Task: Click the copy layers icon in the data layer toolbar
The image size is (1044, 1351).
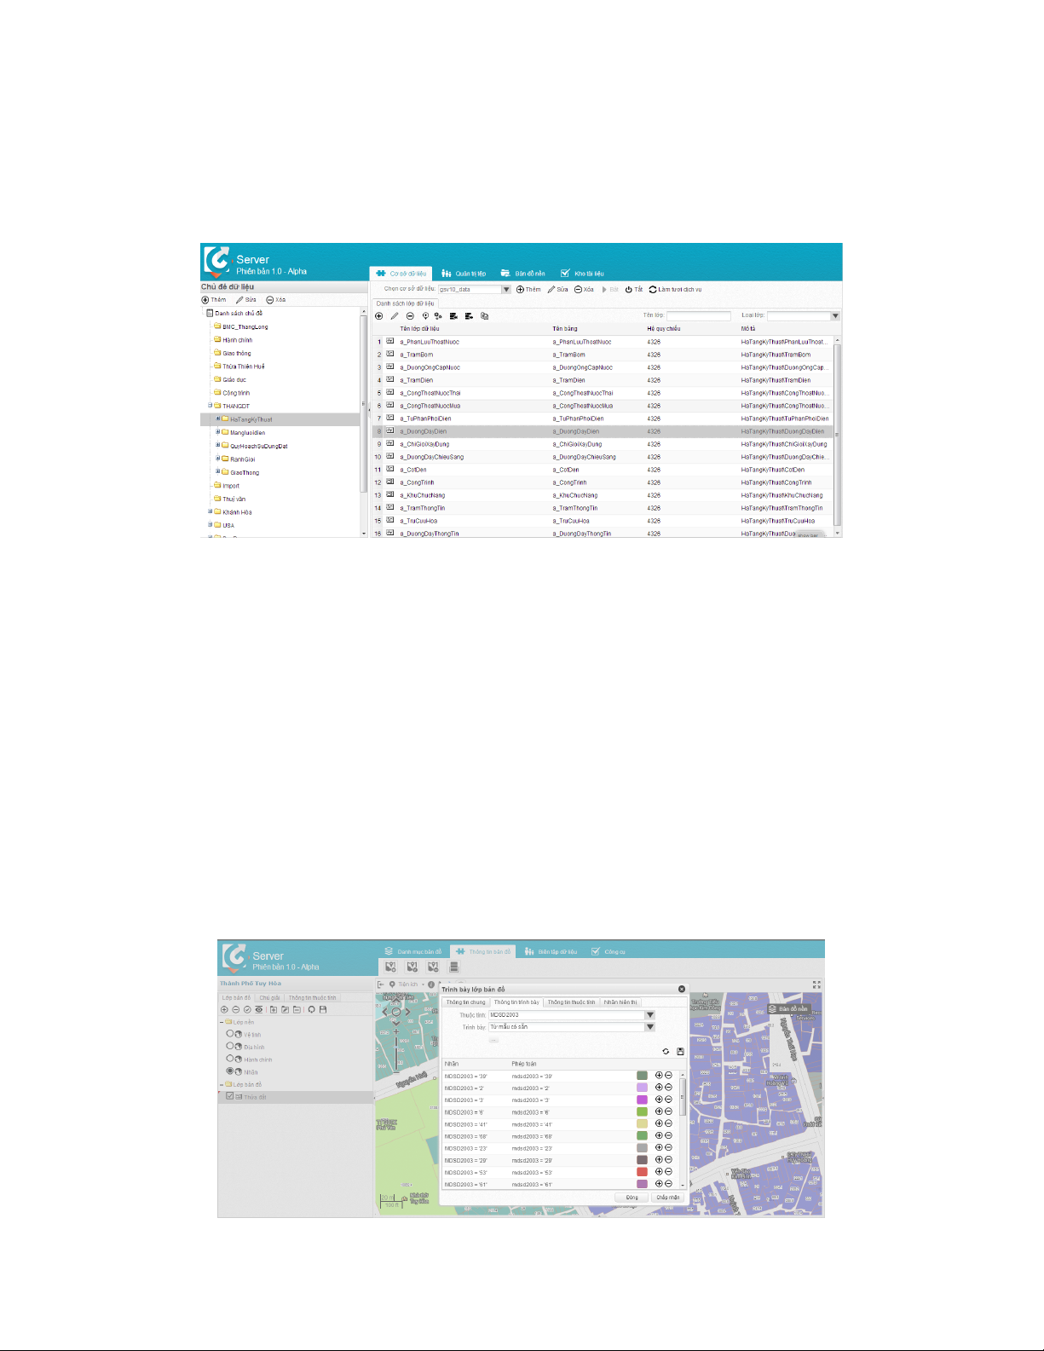Action: click(485, 316)
